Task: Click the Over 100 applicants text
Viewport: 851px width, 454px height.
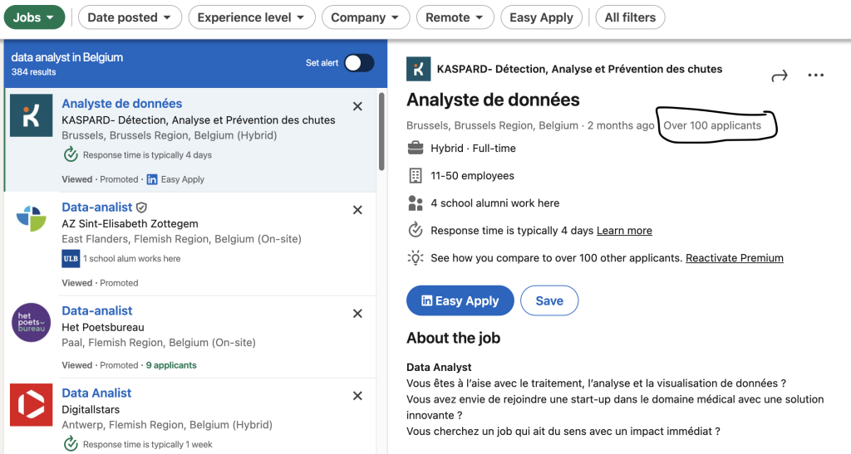Action: 712,125
